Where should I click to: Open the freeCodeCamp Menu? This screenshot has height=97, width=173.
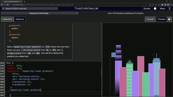point(162,8)
